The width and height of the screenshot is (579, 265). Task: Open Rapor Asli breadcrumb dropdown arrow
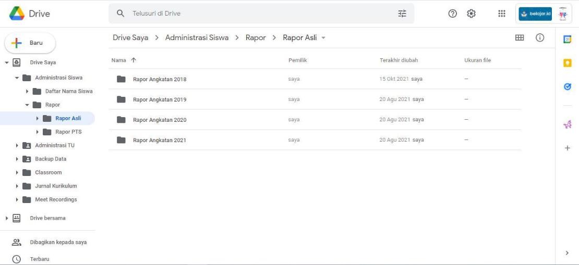[x=323, y=38]
